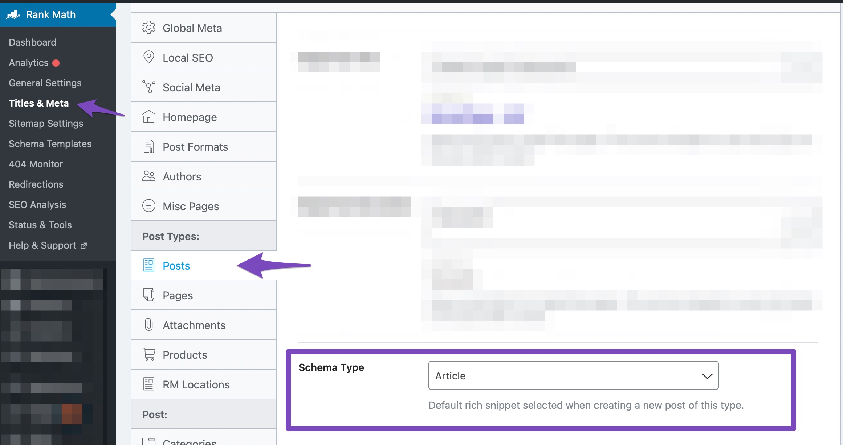Click the Homepage house icon
843x445 pixels.
click(x=148, y=117)
